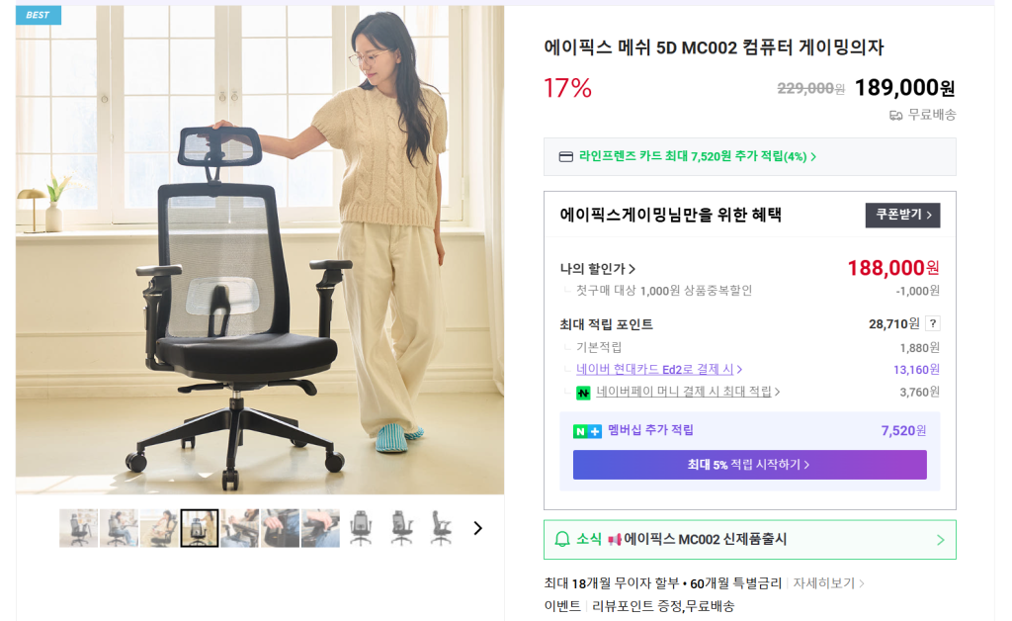
Task: Show next thumbnails with right arrow
Action: tap(477, 528)
